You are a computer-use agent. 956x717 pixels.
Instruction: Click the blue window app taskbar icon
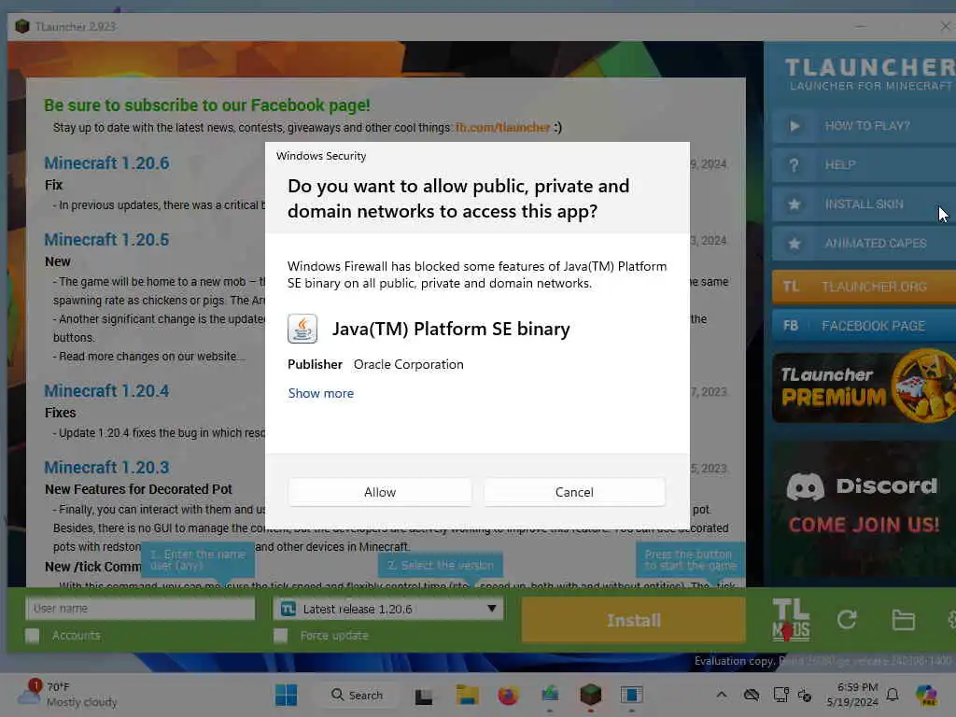[x=632, y=695]
